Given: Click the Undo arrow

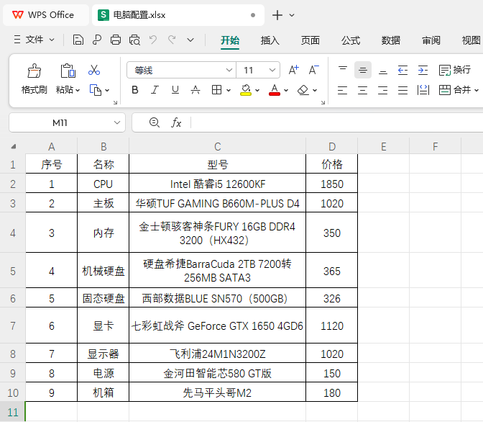Looking at the screenshot, I should (153, 40).
